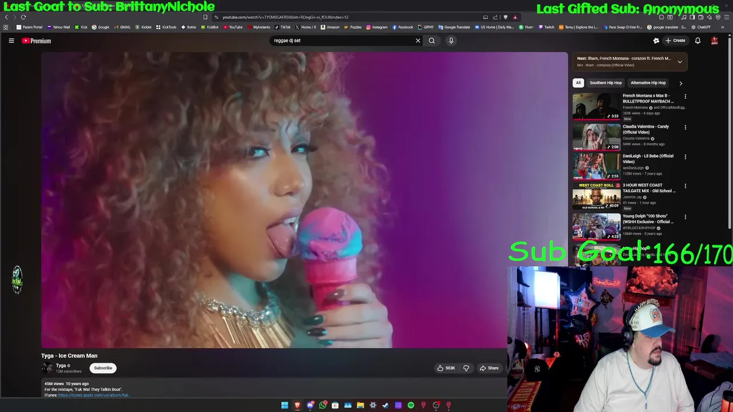
Task: Select the 'Alternative Hip Hop' chip
Action: point(648,83)
